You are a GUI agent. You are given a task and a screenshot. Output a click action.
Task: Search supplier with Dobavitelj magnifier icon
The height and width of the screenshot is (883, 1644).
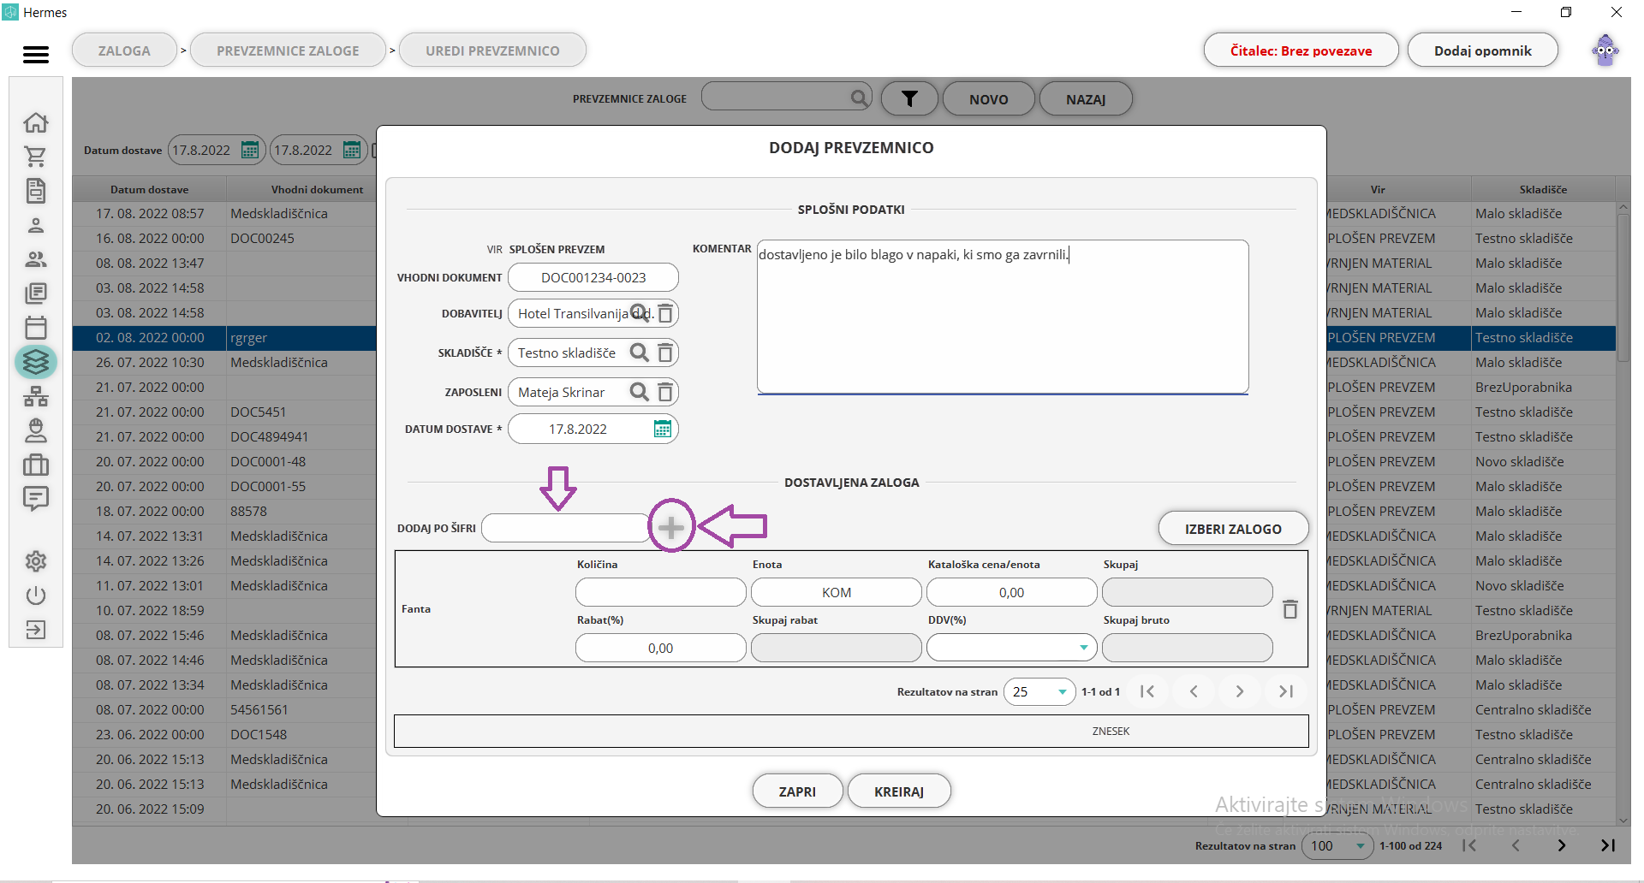tap(639, 313)
